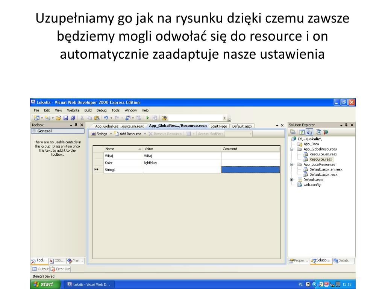Open the find combo box dropdown
This screenshot has width=385, height=289.
tap(224, 118)
